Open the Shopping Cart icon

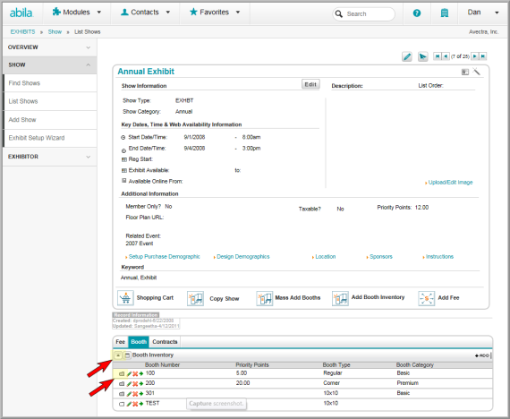pos(125,298)
